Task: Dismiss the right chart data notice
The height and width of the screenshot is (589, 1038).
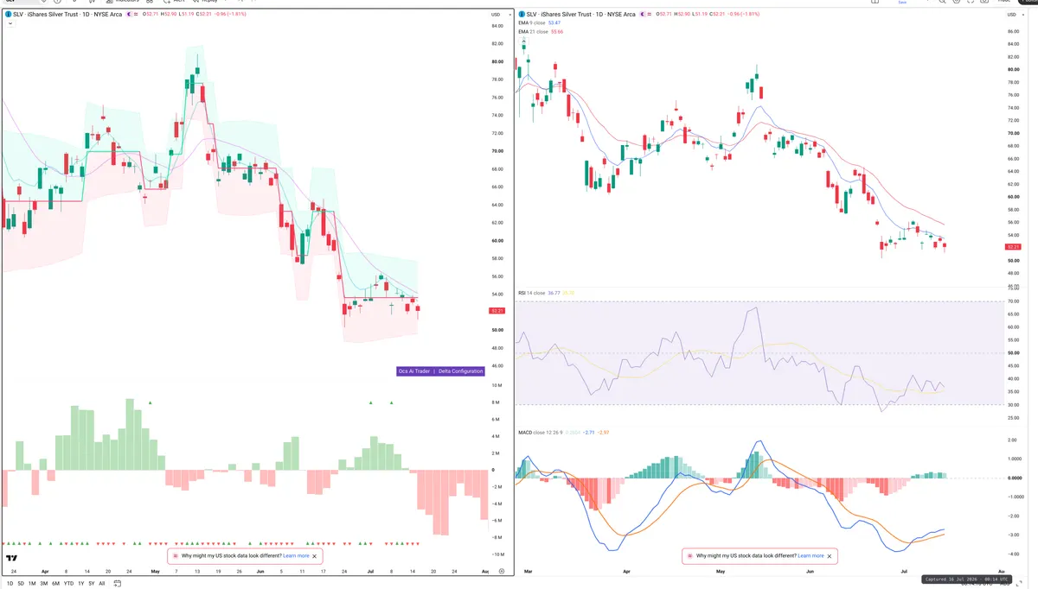Action: coord(830,556)
